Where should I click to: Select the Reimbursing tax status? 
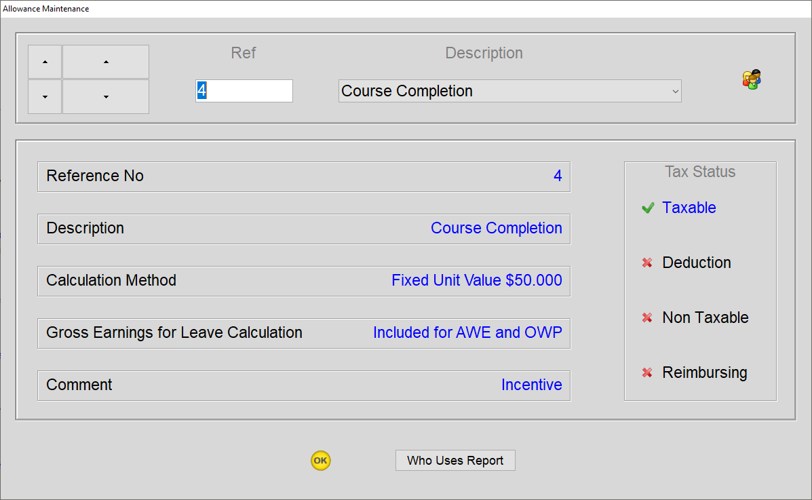click(x=705, y=372)
